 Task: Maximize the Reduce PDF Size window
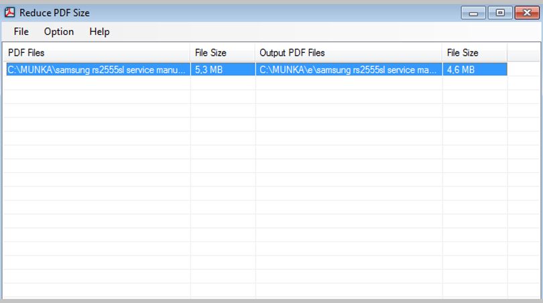point(500,13)
